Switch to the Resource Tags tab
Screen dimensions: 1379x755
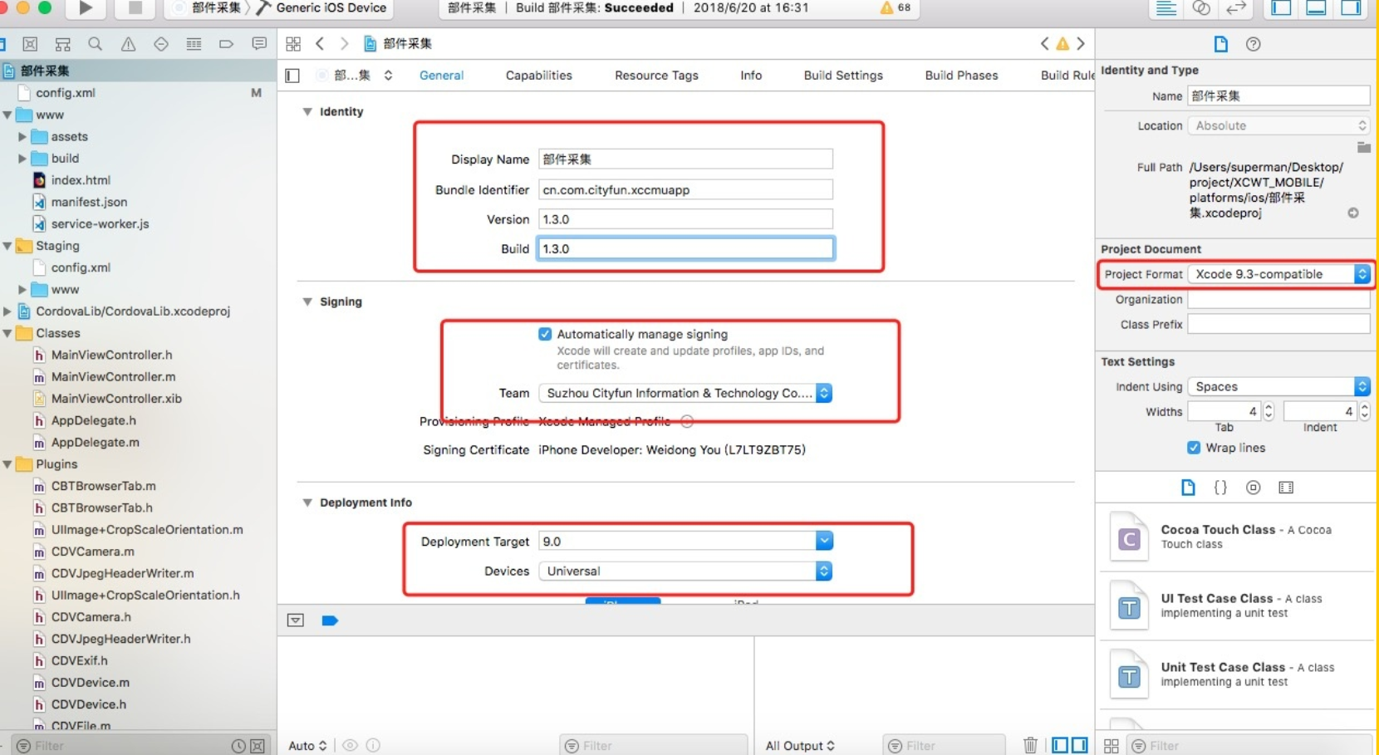pyautogui.click(x=656, y=76)
